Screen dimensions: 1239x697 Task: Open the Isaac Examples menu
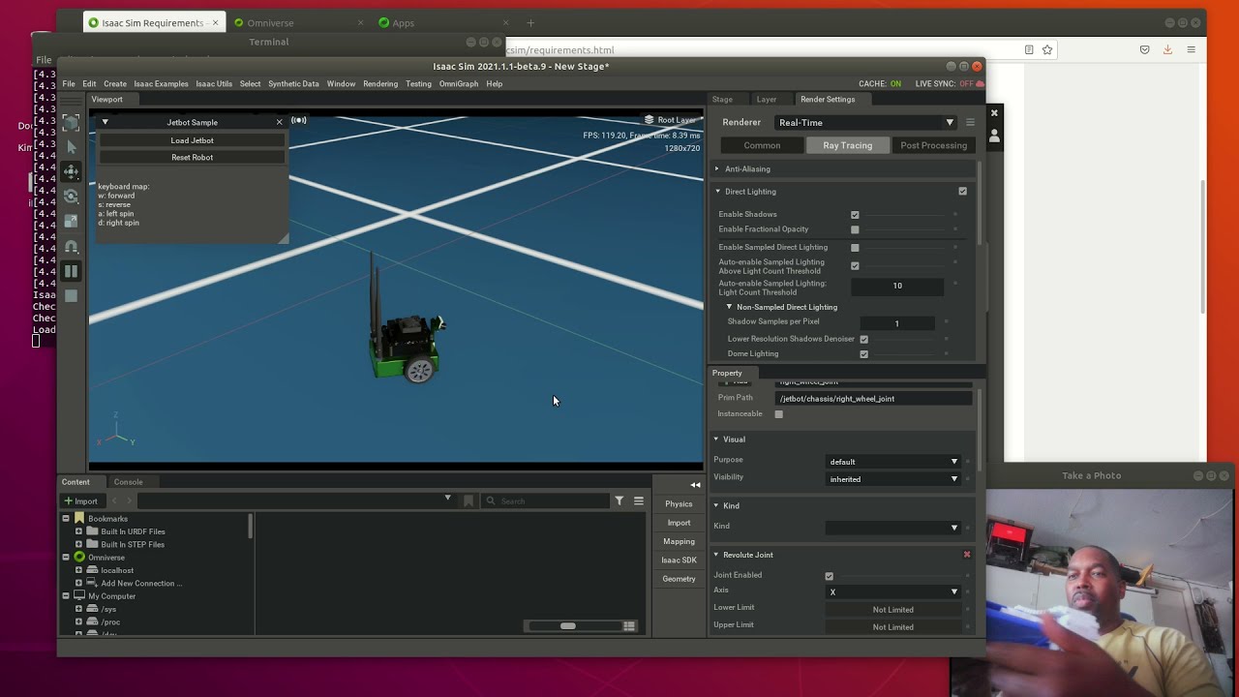[161, 84]
